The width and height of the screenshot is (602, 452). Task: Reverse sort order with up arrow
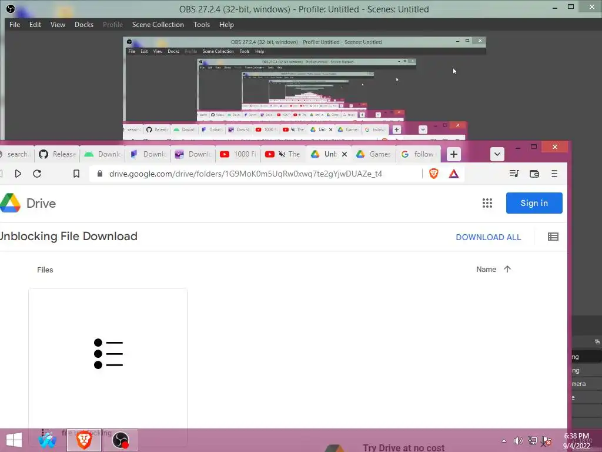(507, 269)
